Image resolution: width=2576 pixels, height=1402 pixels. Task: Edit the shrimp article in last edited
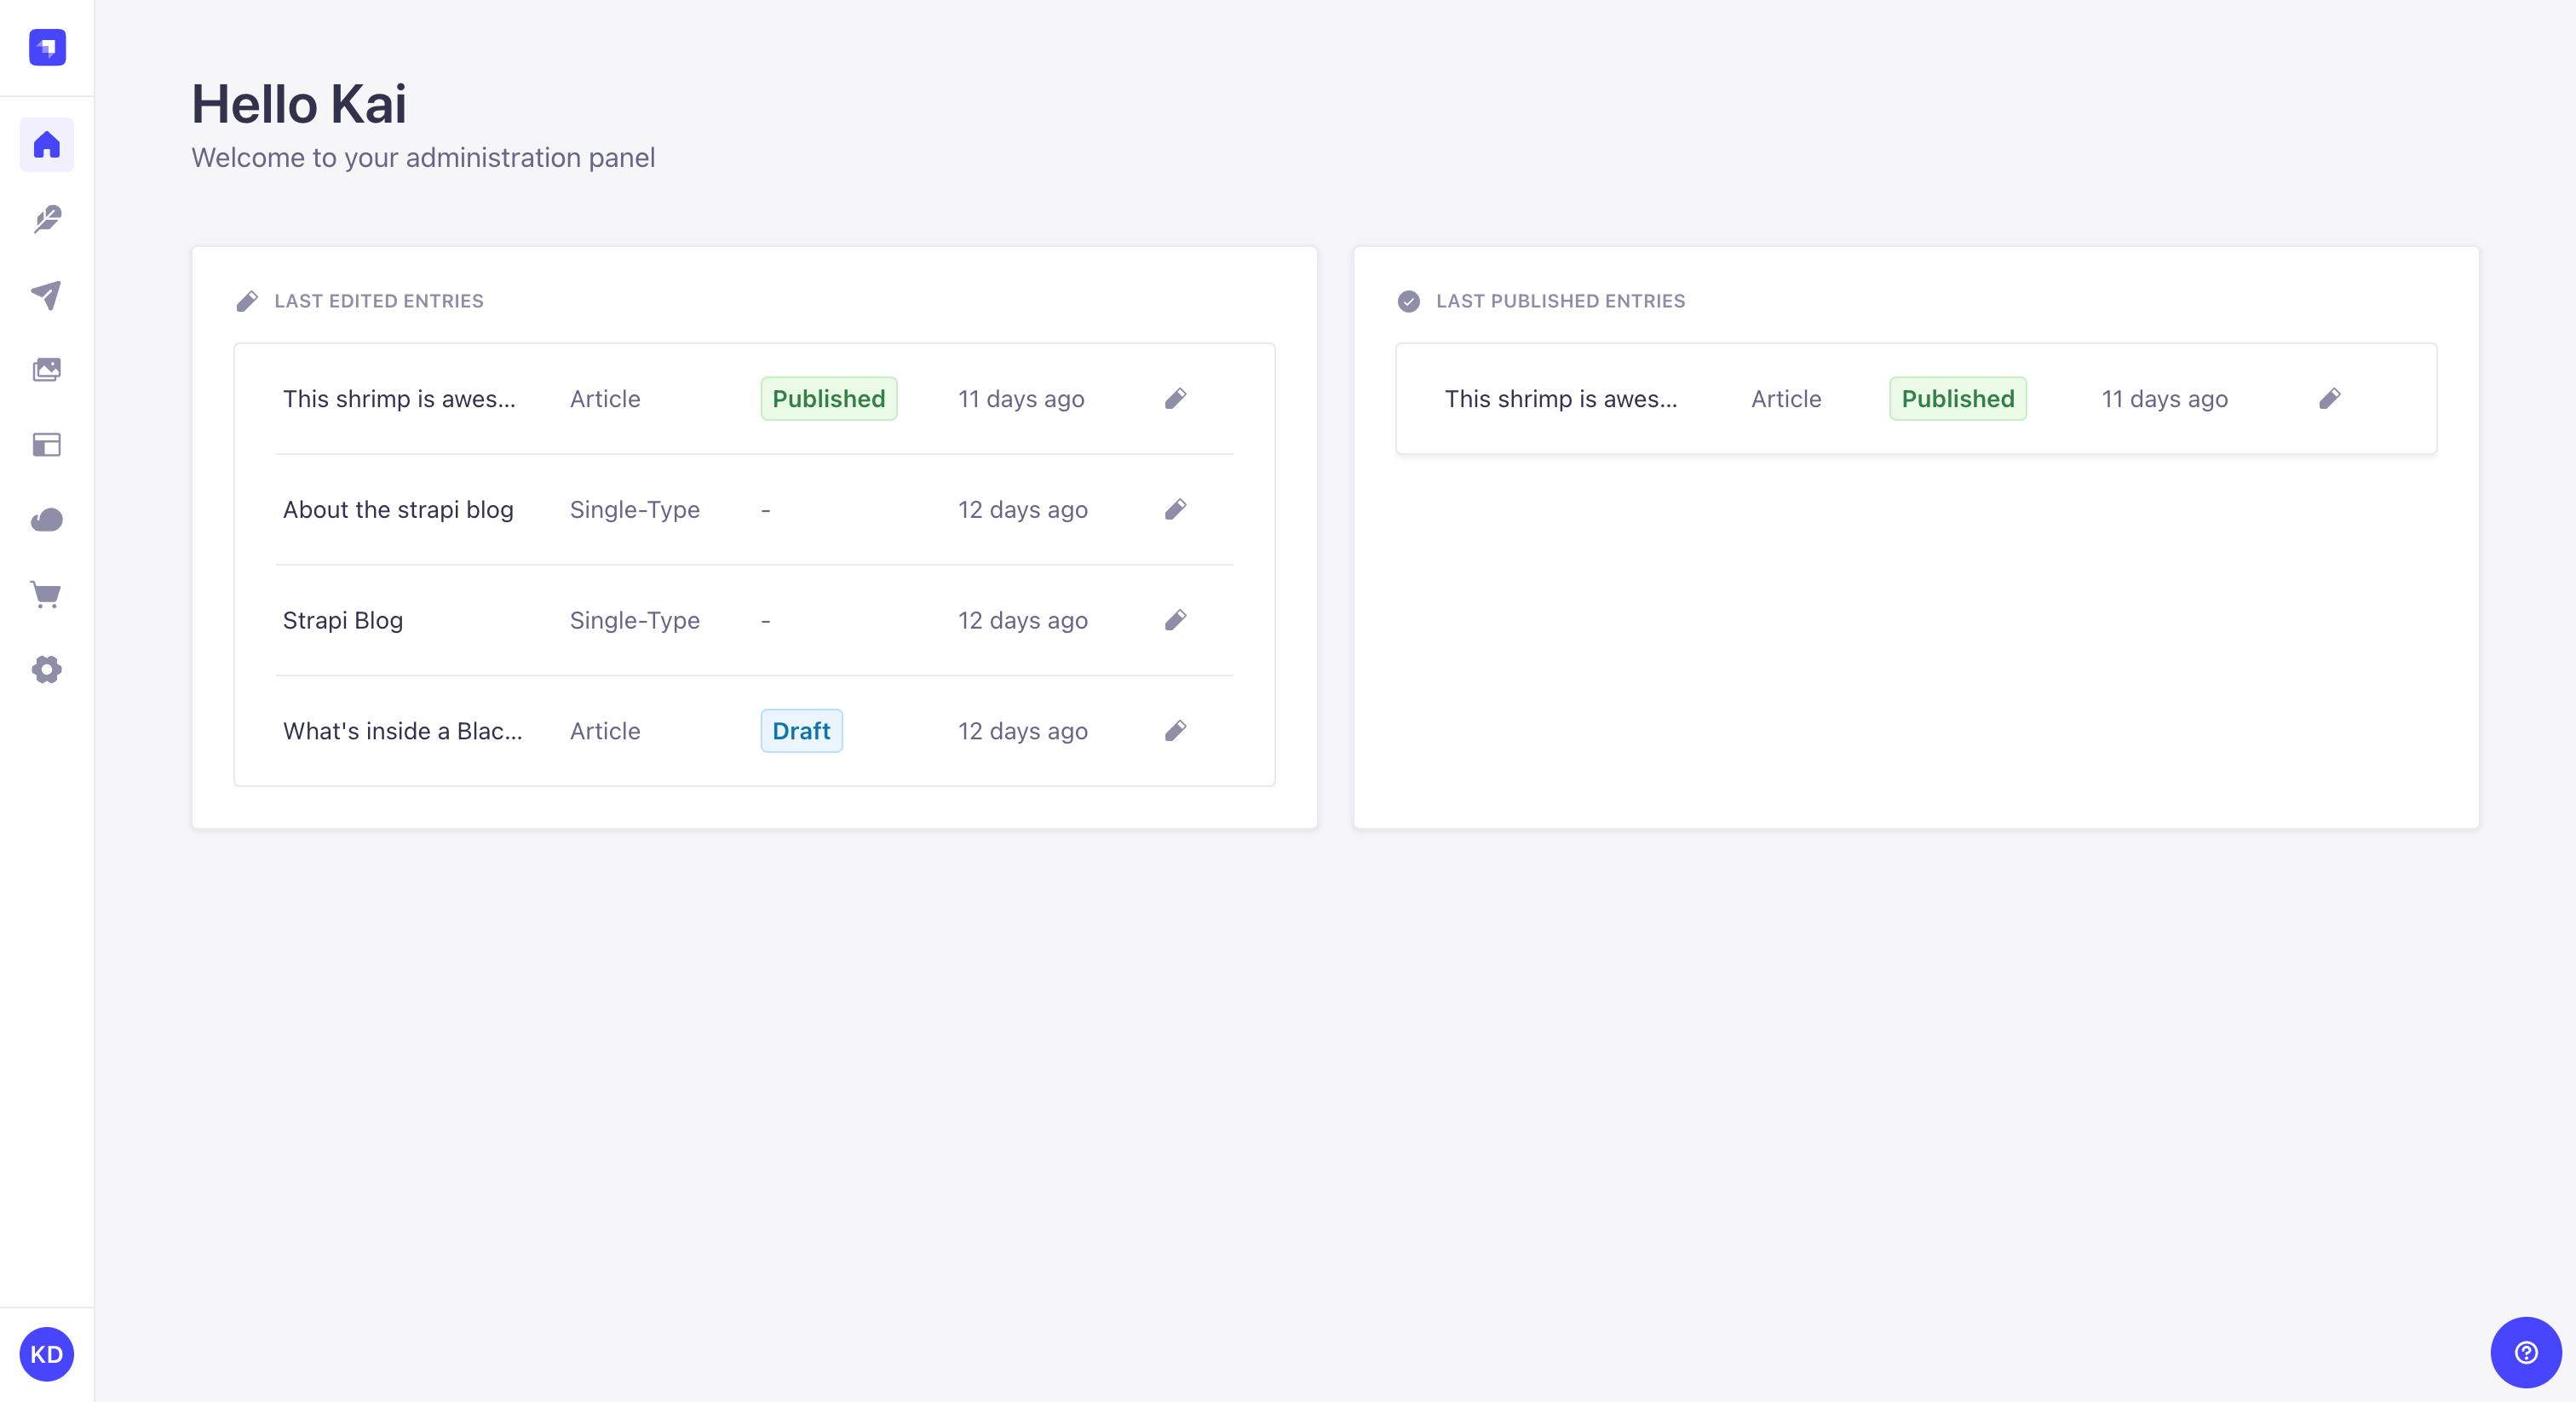(1175, 399)
